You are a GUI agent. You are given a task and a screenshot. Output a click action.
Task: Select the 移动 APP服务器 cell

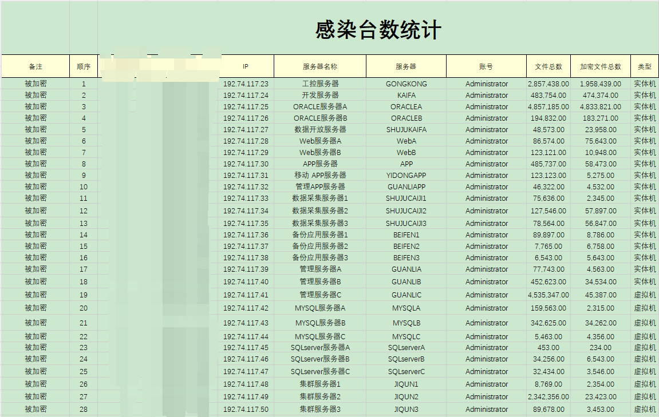[320, 175]
